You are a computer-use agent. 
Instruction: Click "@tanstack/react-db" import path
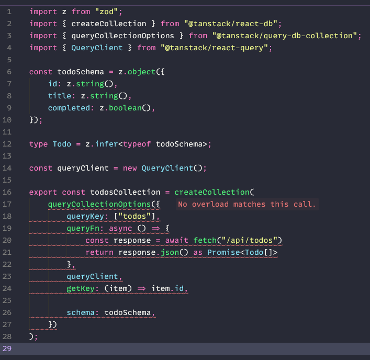tap(230, 24)
